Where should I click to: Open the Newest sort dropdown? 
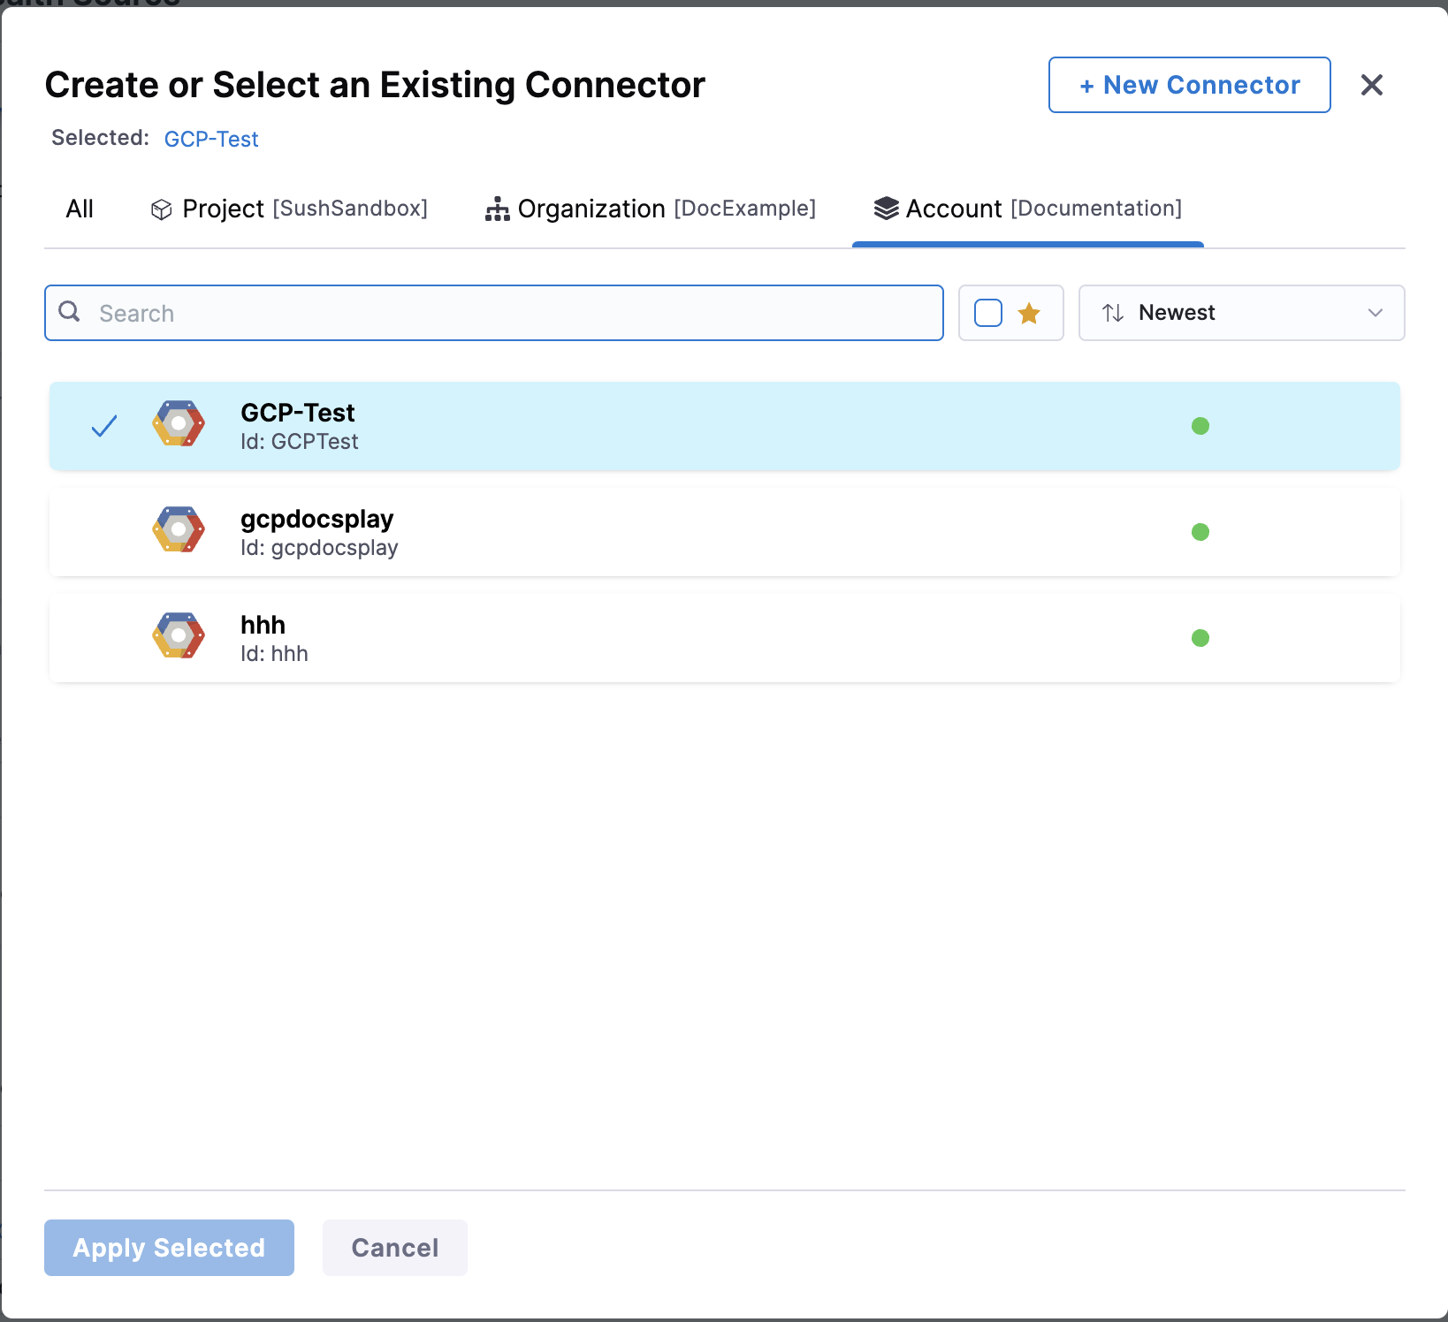click(x=1240, y=313)
